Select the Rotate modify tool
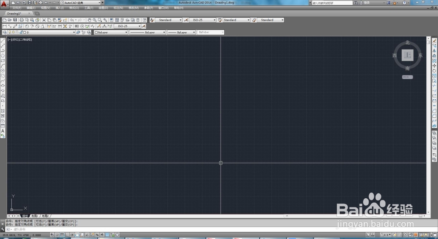 [x=434, y=70]
